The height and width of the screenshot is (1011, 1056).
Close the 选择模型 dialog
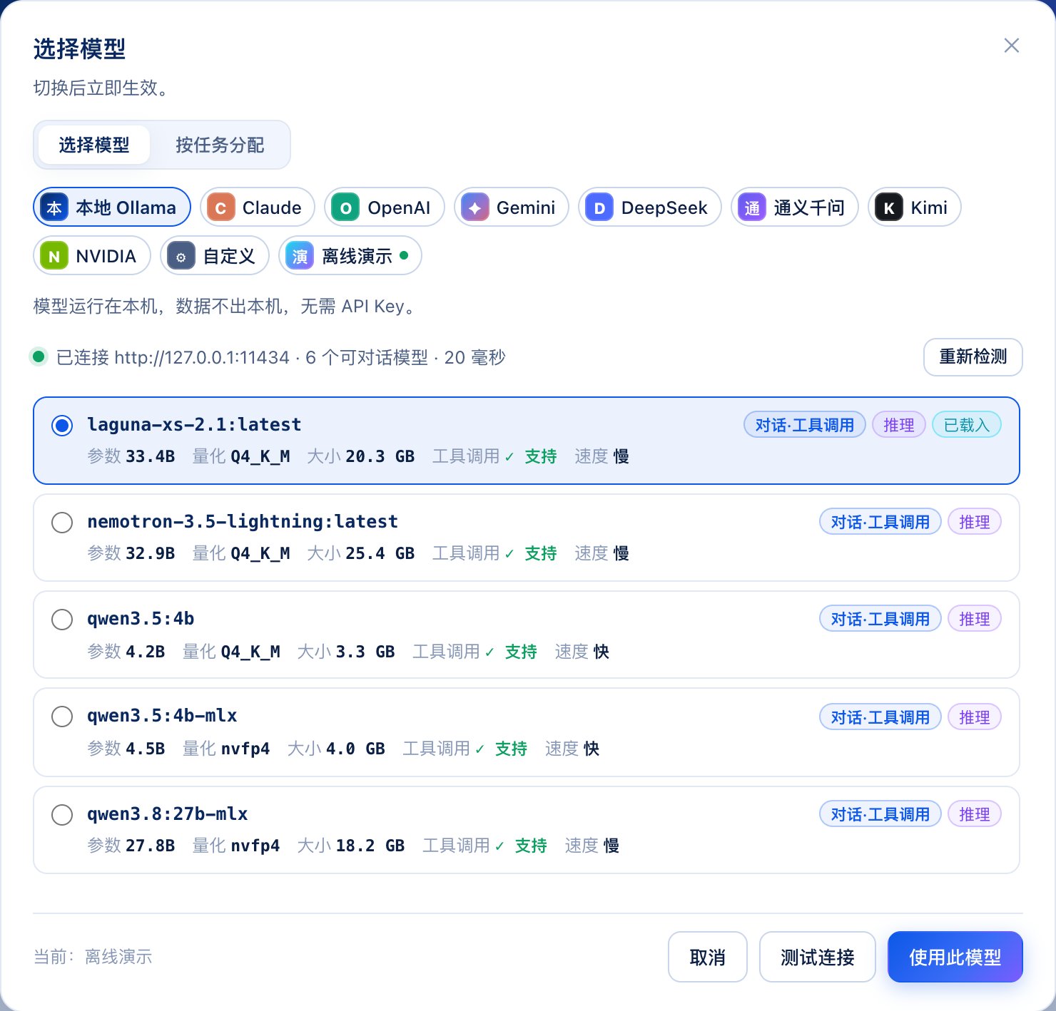click(x=1011, y=46)
